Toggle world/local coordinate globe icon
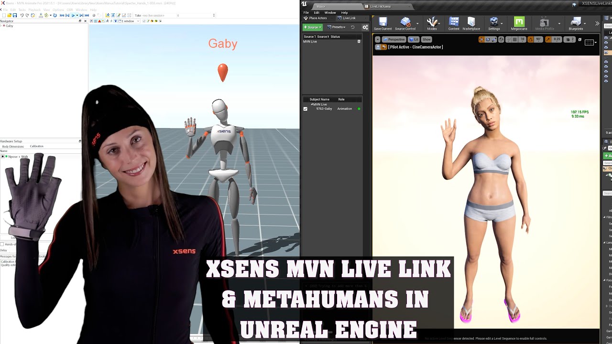 pyautogui.click(x=501, y=40)
